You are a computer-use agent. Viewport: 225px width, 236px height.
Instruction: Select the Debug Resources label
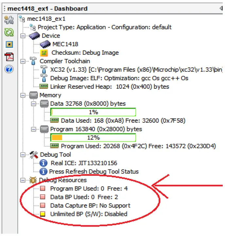[x=63, y=180]
